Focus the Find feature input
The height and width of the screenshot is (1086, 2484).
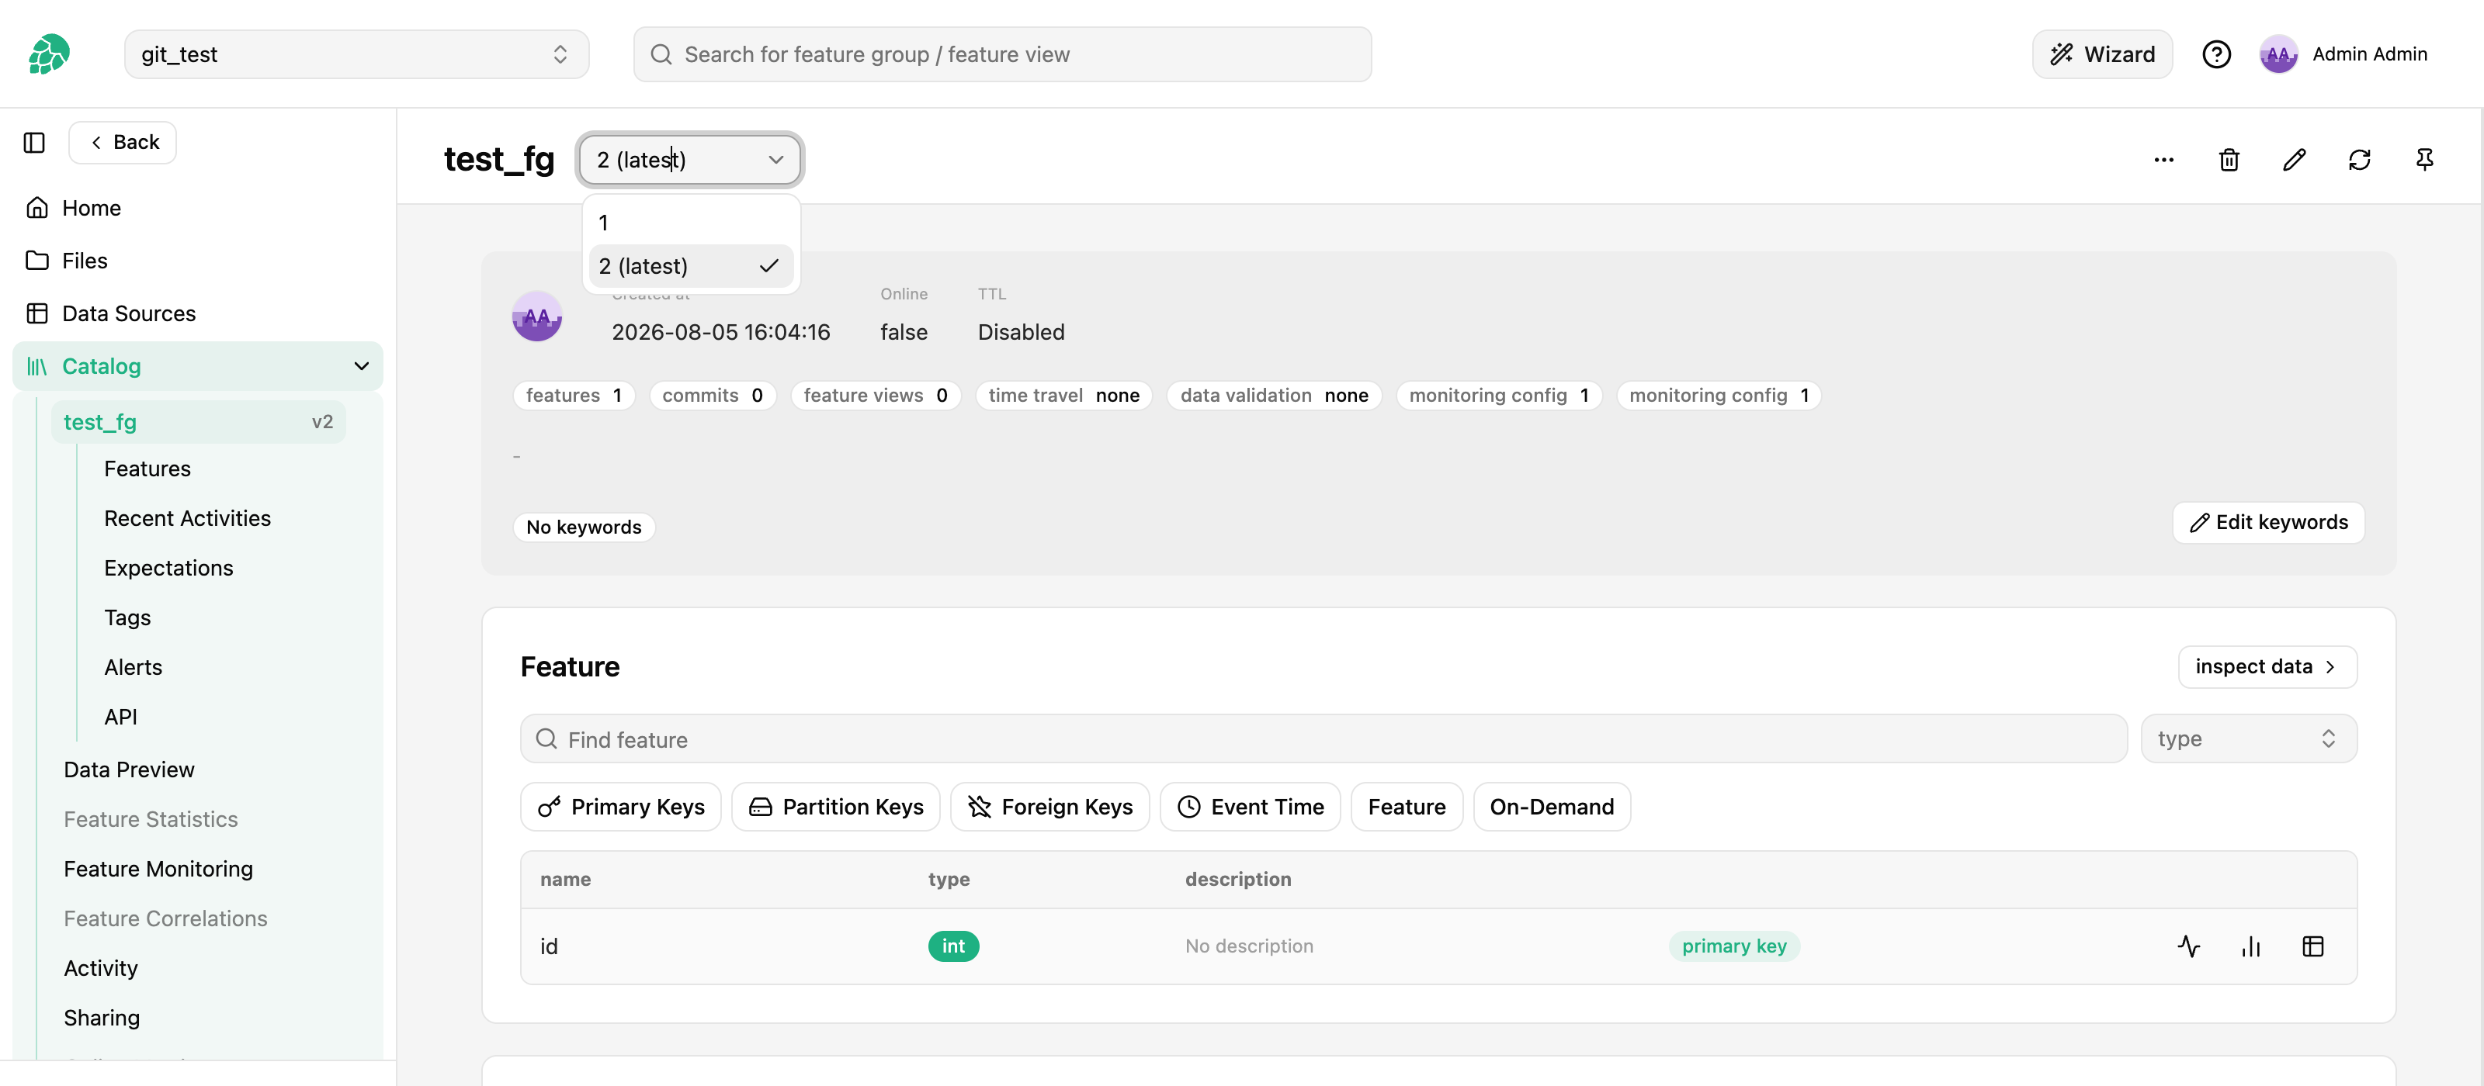coord(1323,739)
